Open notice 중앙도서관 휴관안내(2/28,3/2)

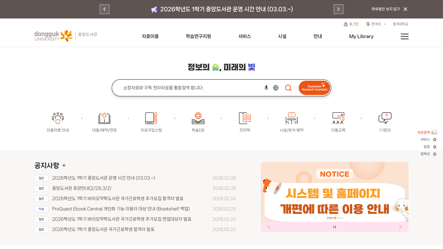pyautogui.click(x=82, y=188)
